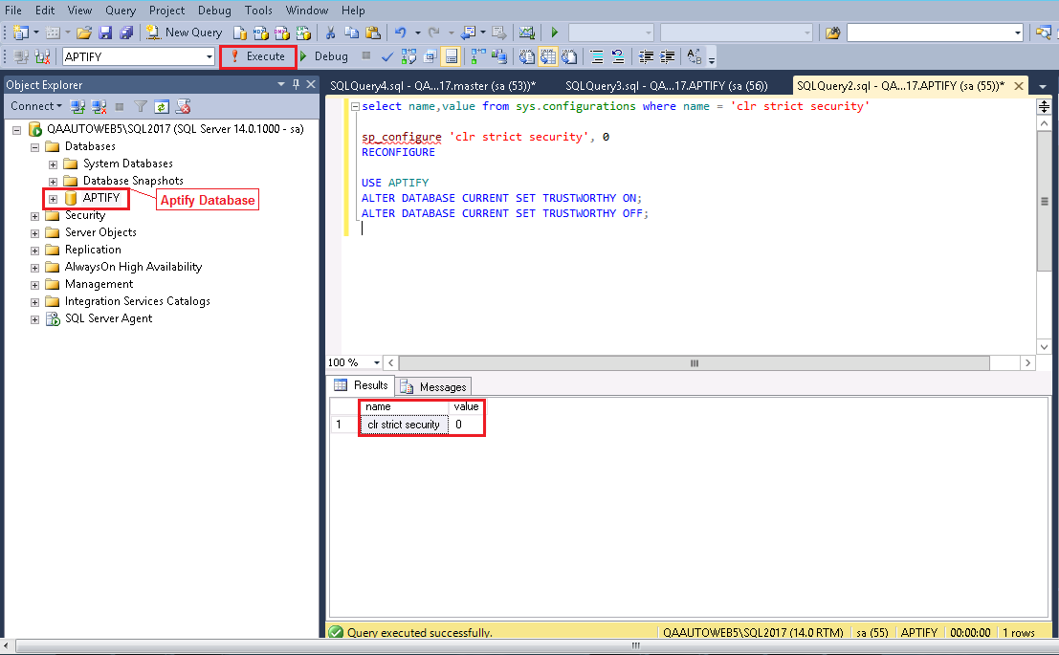Expand the APTIFY database node
This screenshot has height=655, width=1059.
[53, 199]
